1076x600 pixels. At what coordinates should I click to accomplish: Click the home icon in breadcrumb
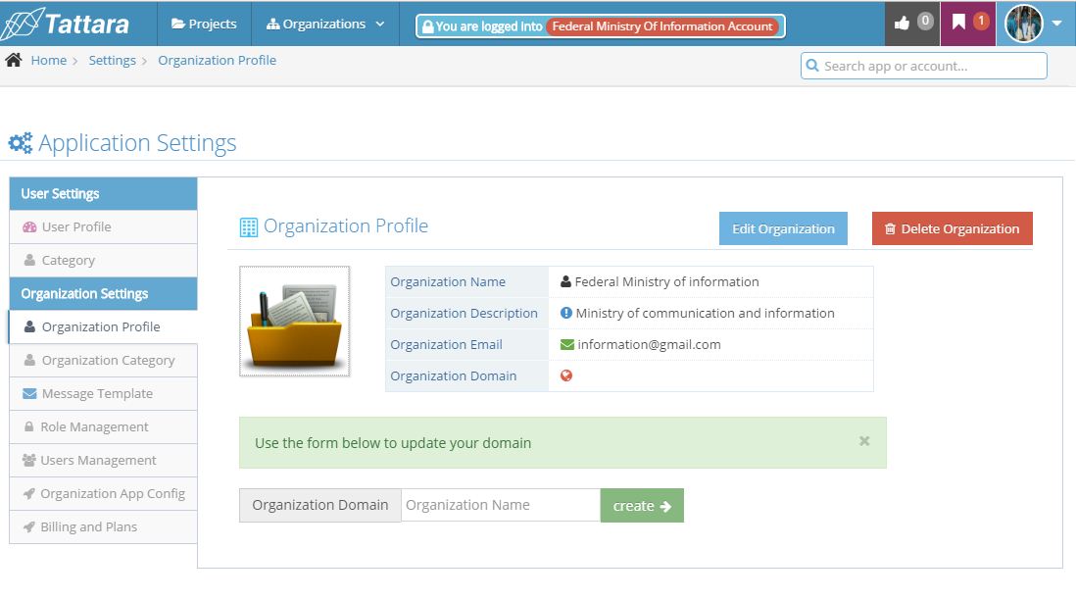(13, 60)
